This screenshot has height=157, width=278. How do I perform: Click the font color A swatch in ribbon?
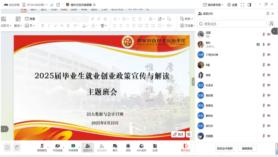84,25
